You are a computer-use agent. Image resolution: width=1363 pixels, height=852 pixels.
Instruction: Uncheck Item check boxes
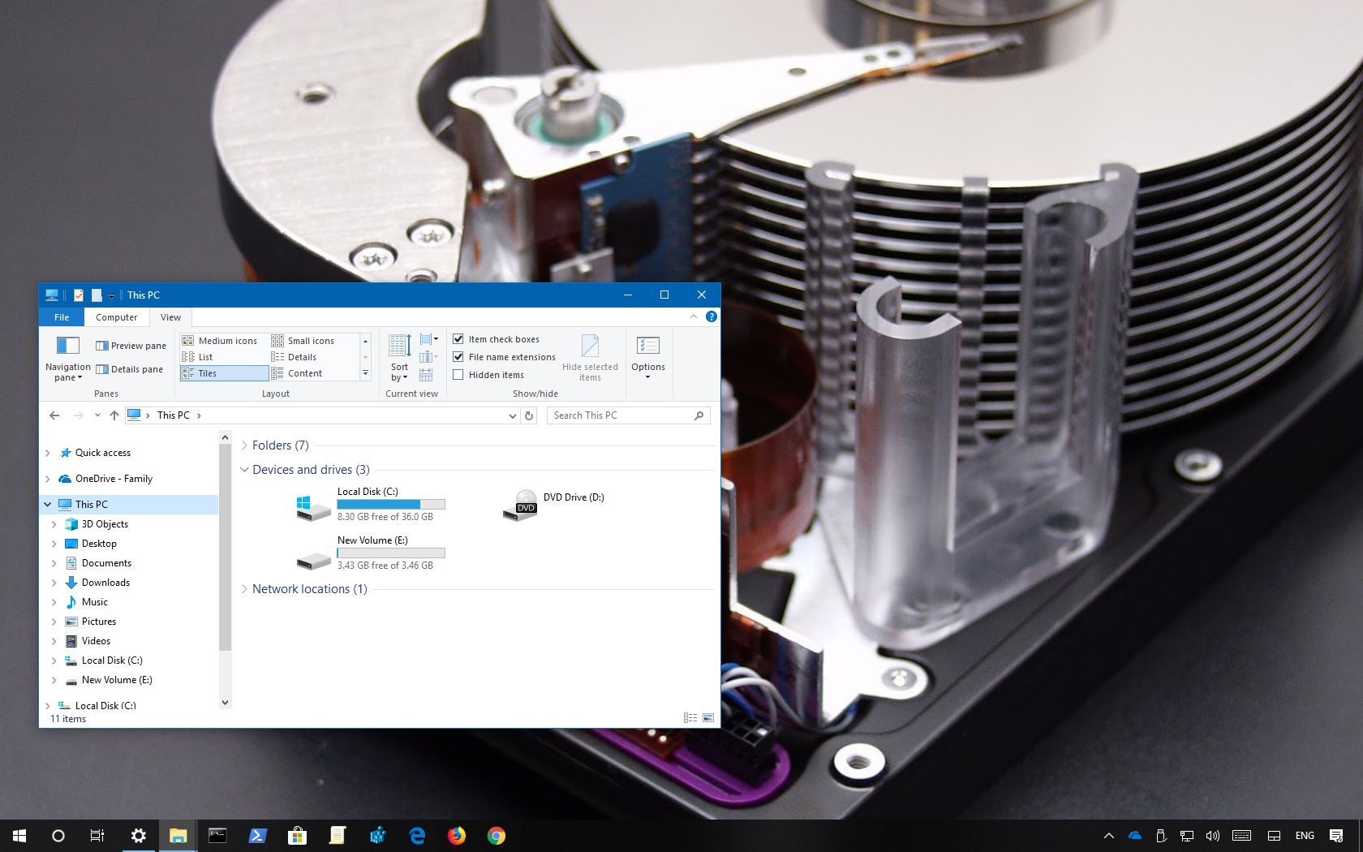[458, 339]
